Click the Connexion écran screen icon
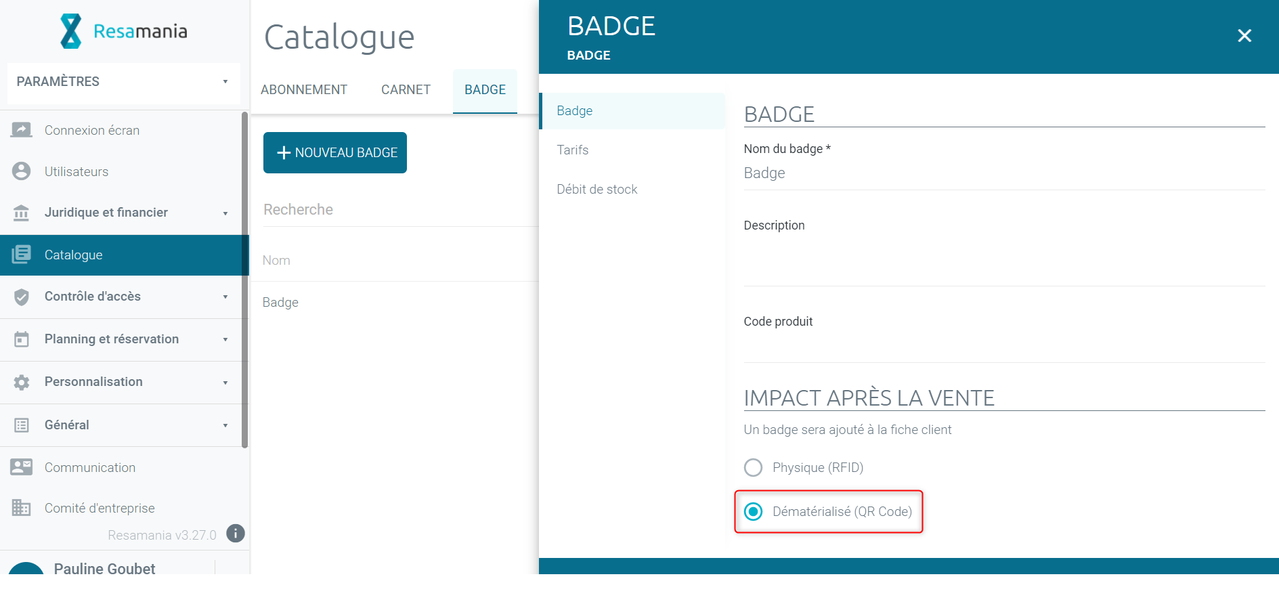Image resolution: width=1279 pixels, height=604 pixels. (x=22, y=130)
